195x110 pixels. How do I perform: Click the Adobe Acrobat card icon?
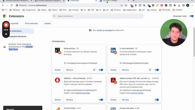(113, 80)
